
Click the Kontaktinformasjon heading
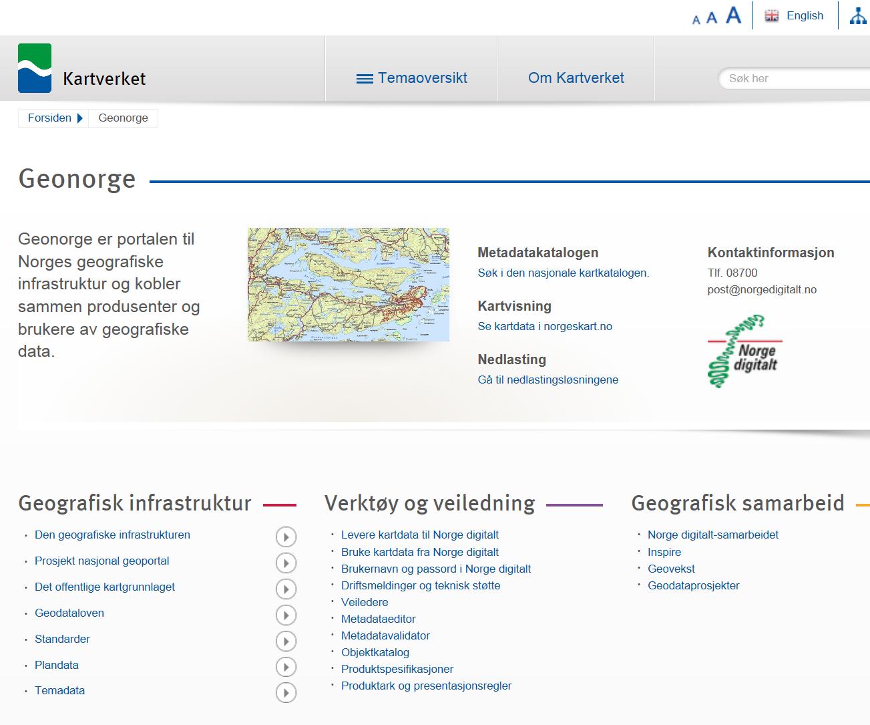[771, 253]
